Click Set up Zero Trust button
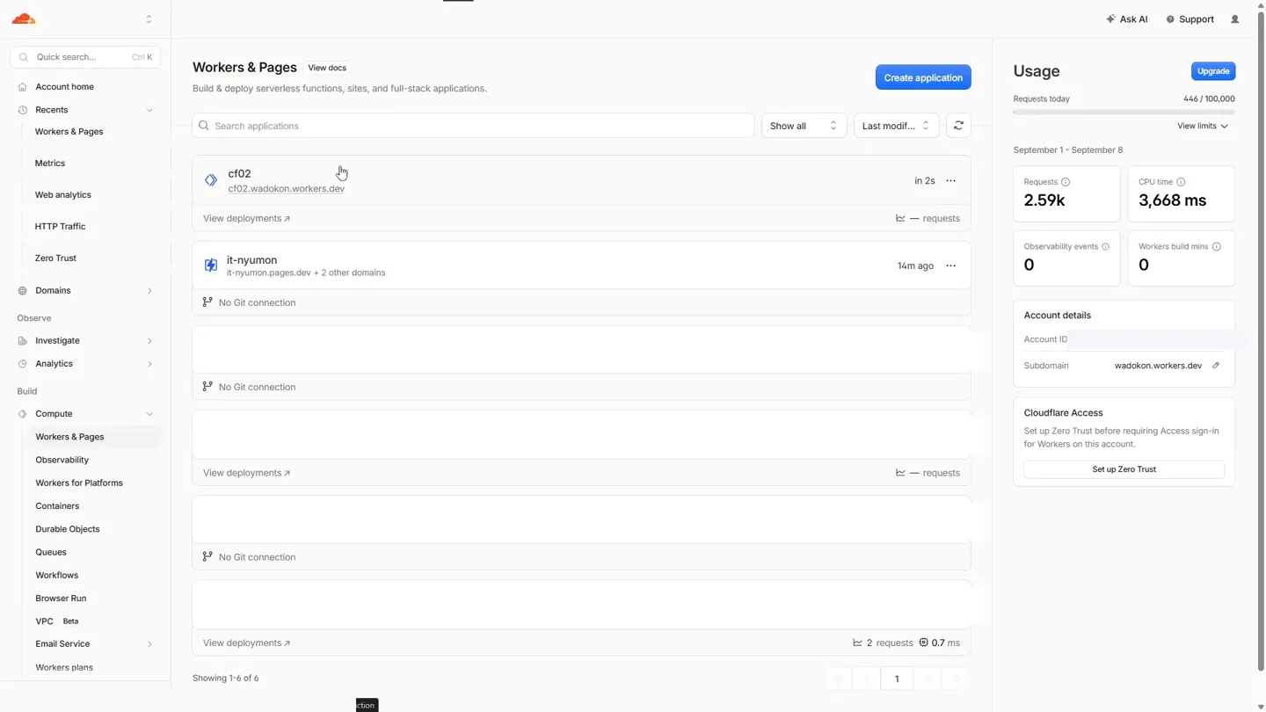The height and width of the screenshot is (712, 1266). (x=1124, y=469)
